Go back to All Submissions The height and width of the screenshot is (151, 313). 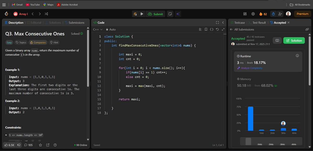point(242,29)
